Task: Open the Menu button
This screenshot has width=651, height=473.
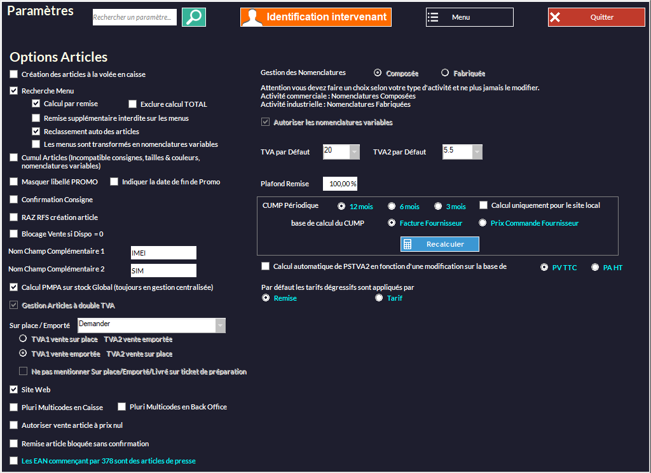Action: [x=469, y=17]
